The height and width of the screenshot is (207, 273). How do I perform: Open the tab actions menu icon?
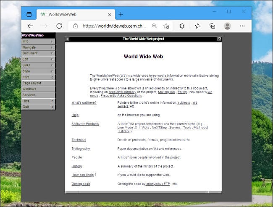click(29, 14)
